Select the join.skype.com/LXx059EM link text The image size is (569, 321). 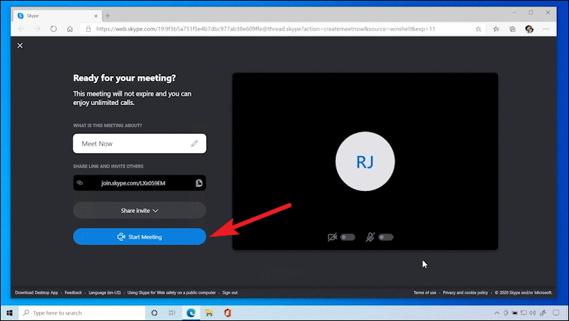coord(133,183)
